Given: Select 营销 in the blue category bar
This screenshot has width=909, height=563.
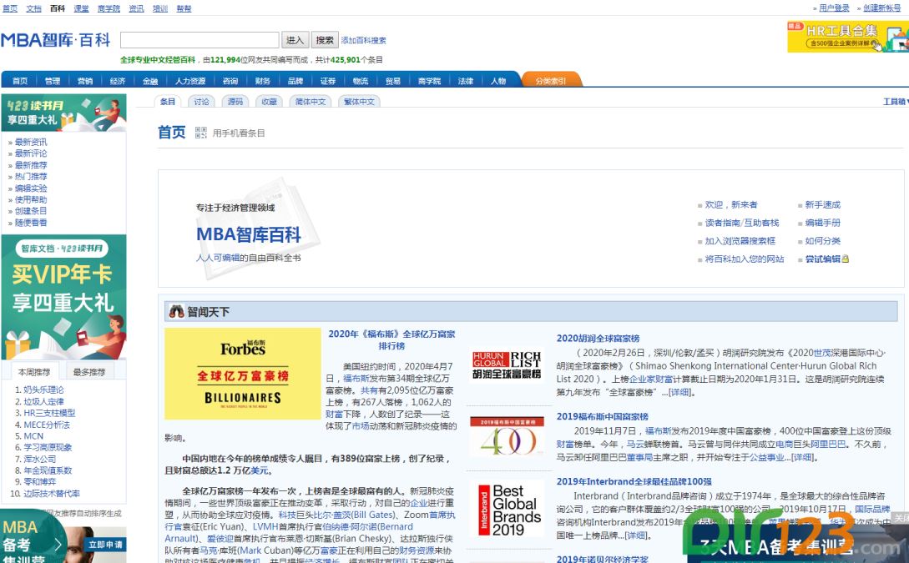Looking at the screenshot, I should coord(85,81).
